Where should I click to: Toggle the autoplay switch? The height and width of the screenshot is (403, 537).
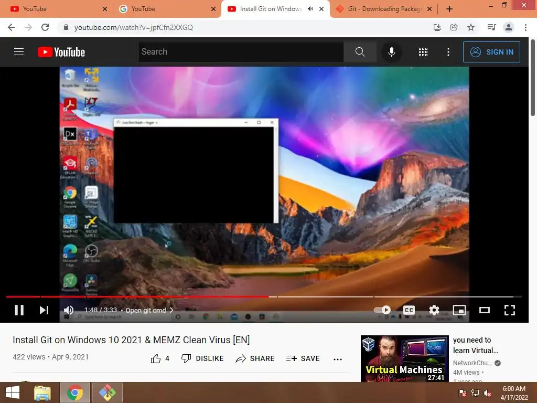(x=382, y=310)
